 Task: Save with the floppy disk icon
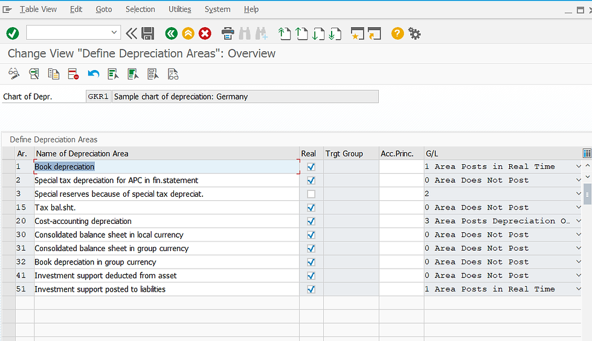pyautogui.click(x=147, y=34)
